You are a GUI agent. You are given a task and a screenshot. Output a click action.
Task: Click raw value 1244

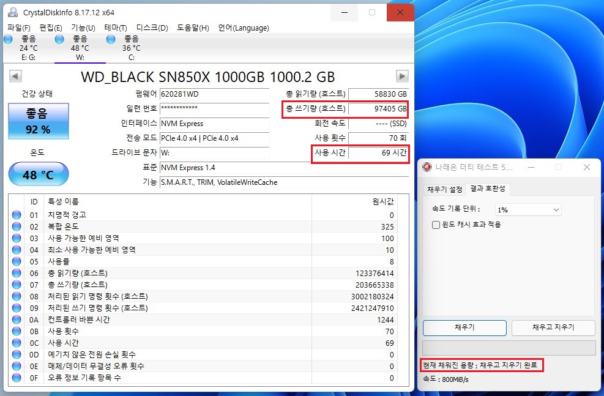(x=385, y=319)
